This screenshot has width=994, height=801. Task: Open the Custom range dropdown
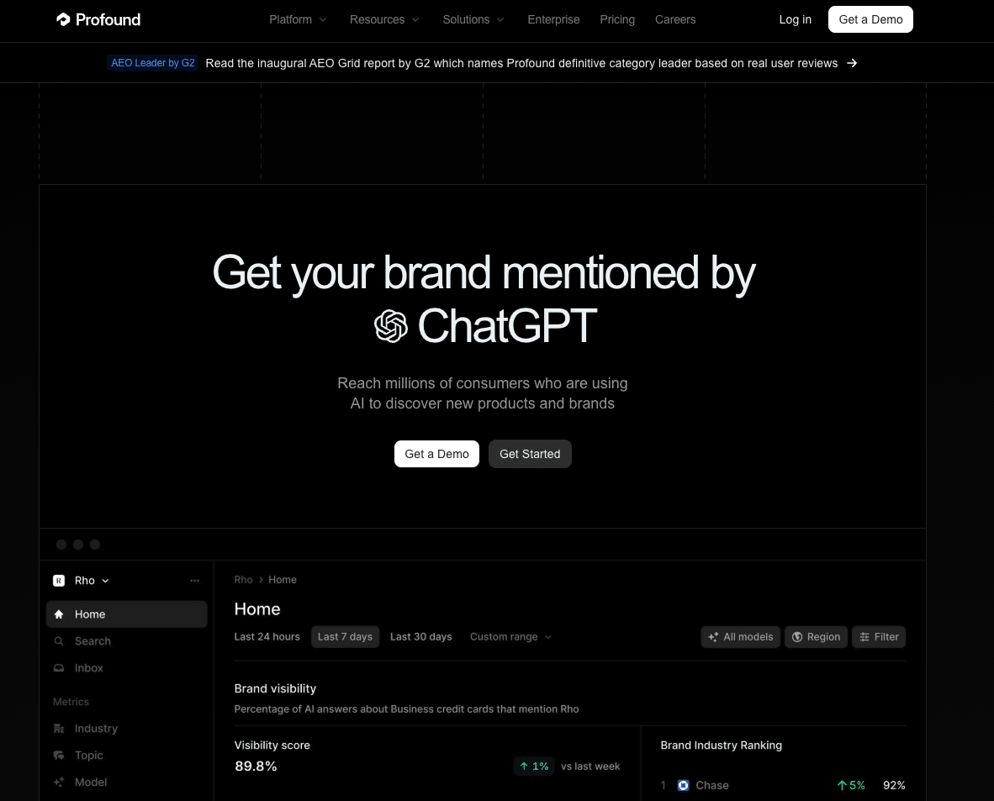click(x=511, y=637)
